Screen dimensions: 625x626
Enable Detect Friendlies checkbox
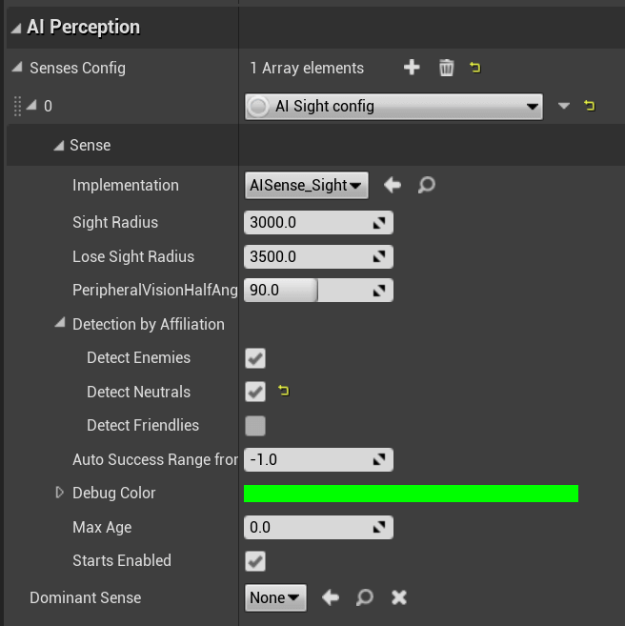[255, 426]
